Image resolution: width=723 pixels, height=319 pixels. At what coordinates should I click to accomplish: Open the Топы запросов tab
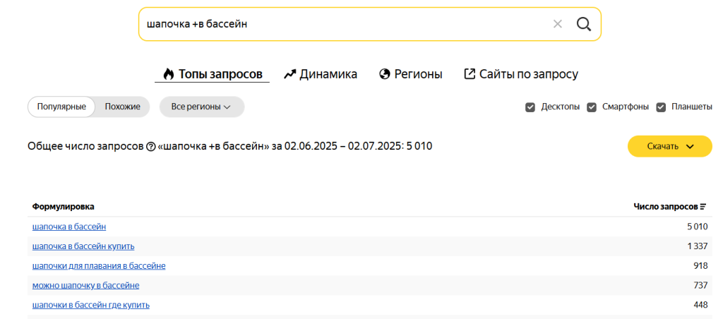[x=213, y=74]
